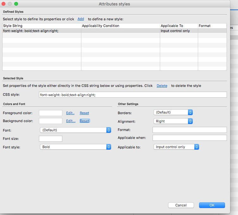Viewport: 238px width, 215px height.
Task: Click the Cancel button
Action: point(181,205)
